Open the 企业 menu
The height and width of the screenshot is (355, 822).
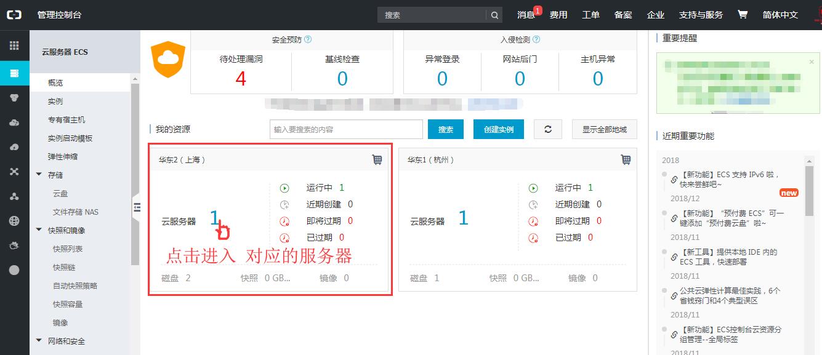pos(656,15)
